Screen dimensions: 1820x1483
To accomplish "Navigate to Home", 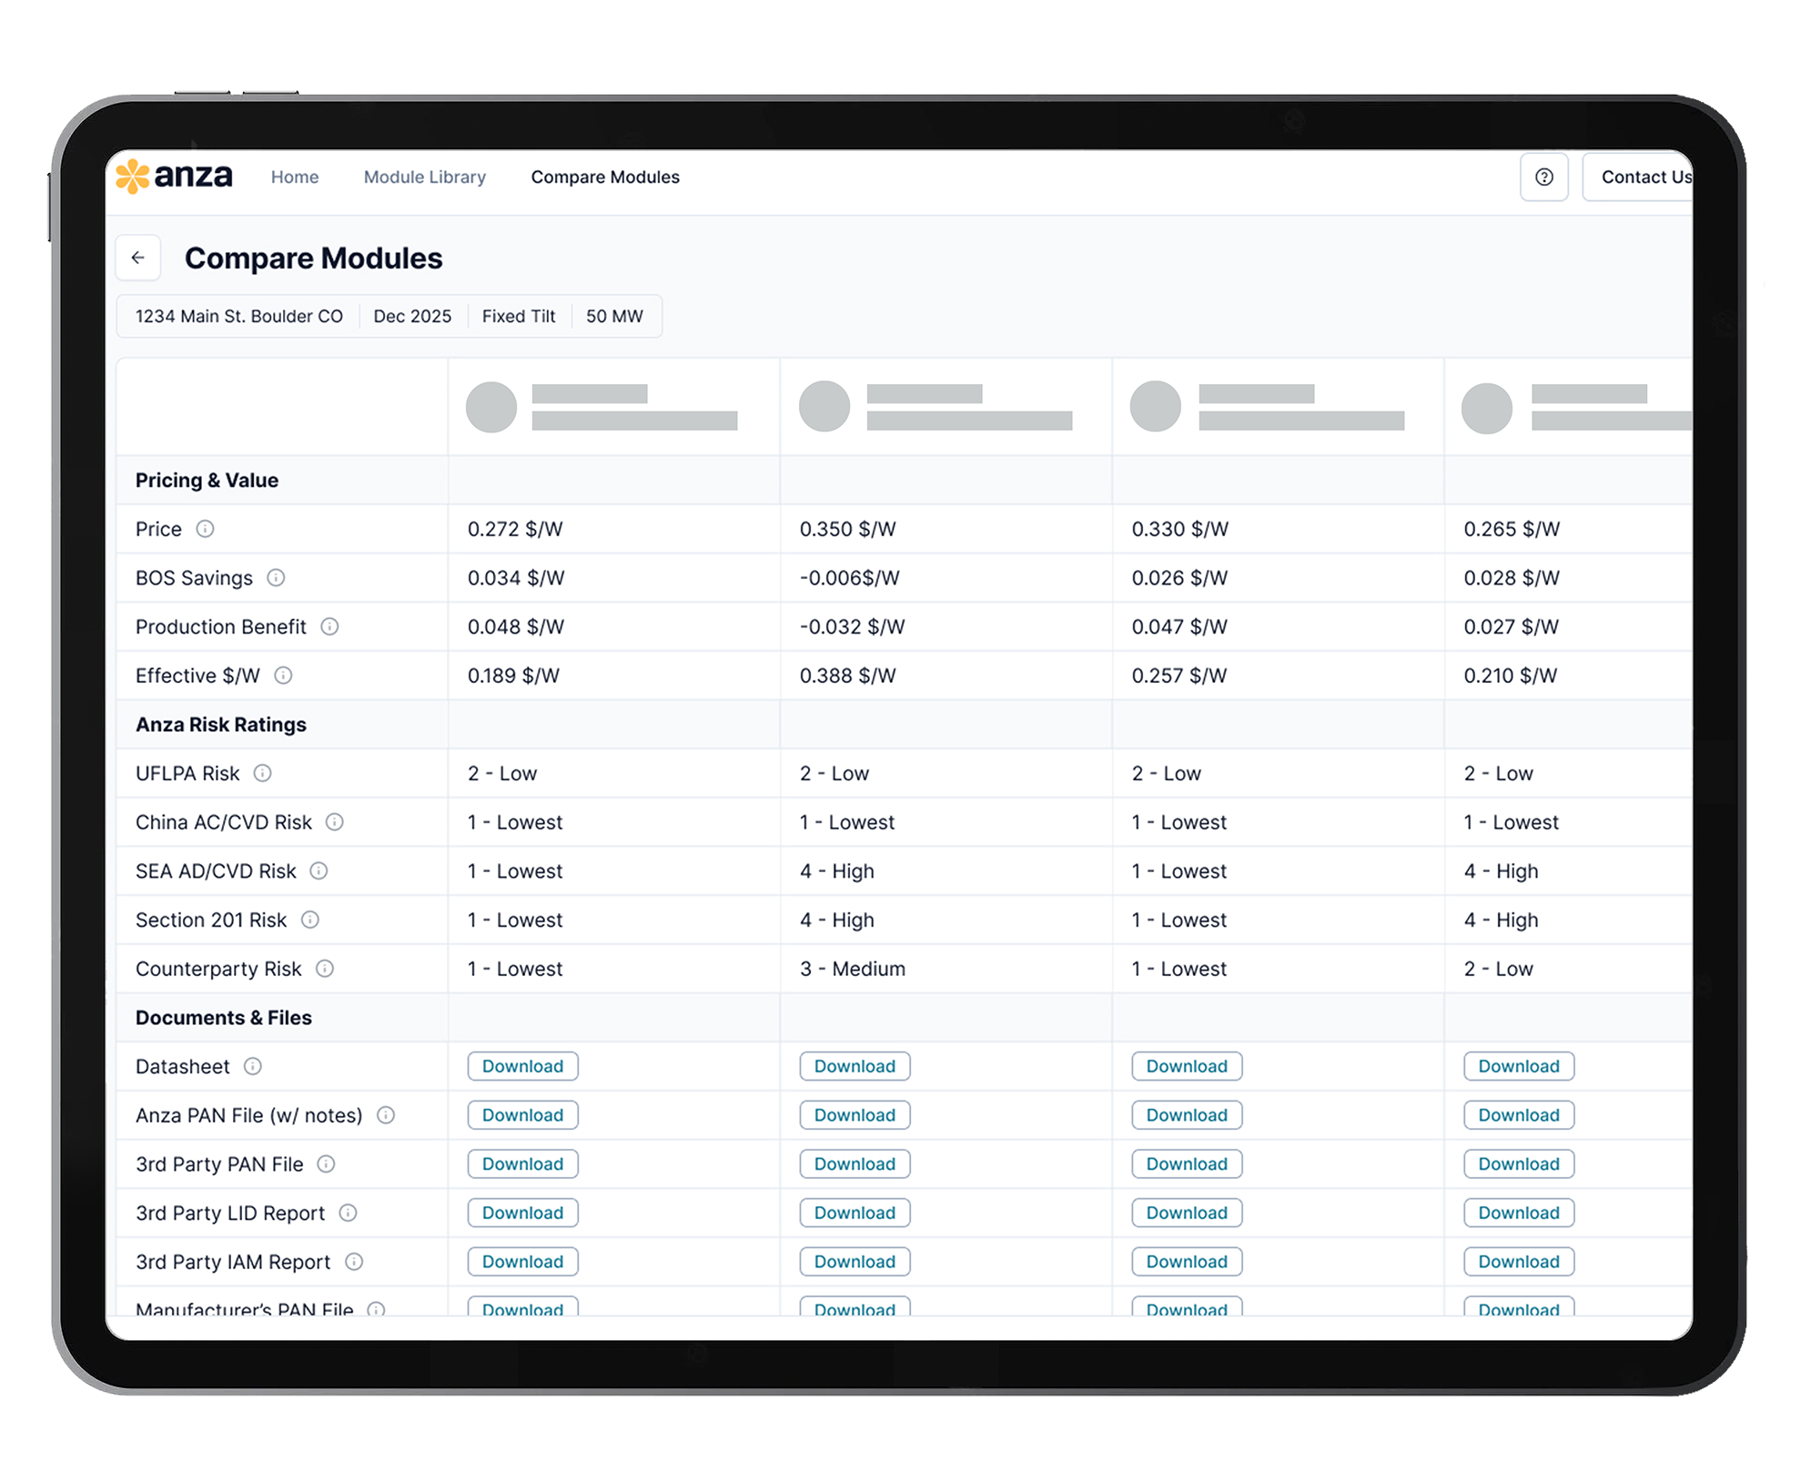I will (294, 177).
